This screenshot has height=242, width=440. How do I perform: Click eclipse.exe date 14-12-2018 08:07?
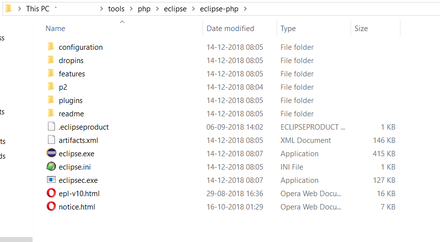pyautogui.click(x=235, y=154)
